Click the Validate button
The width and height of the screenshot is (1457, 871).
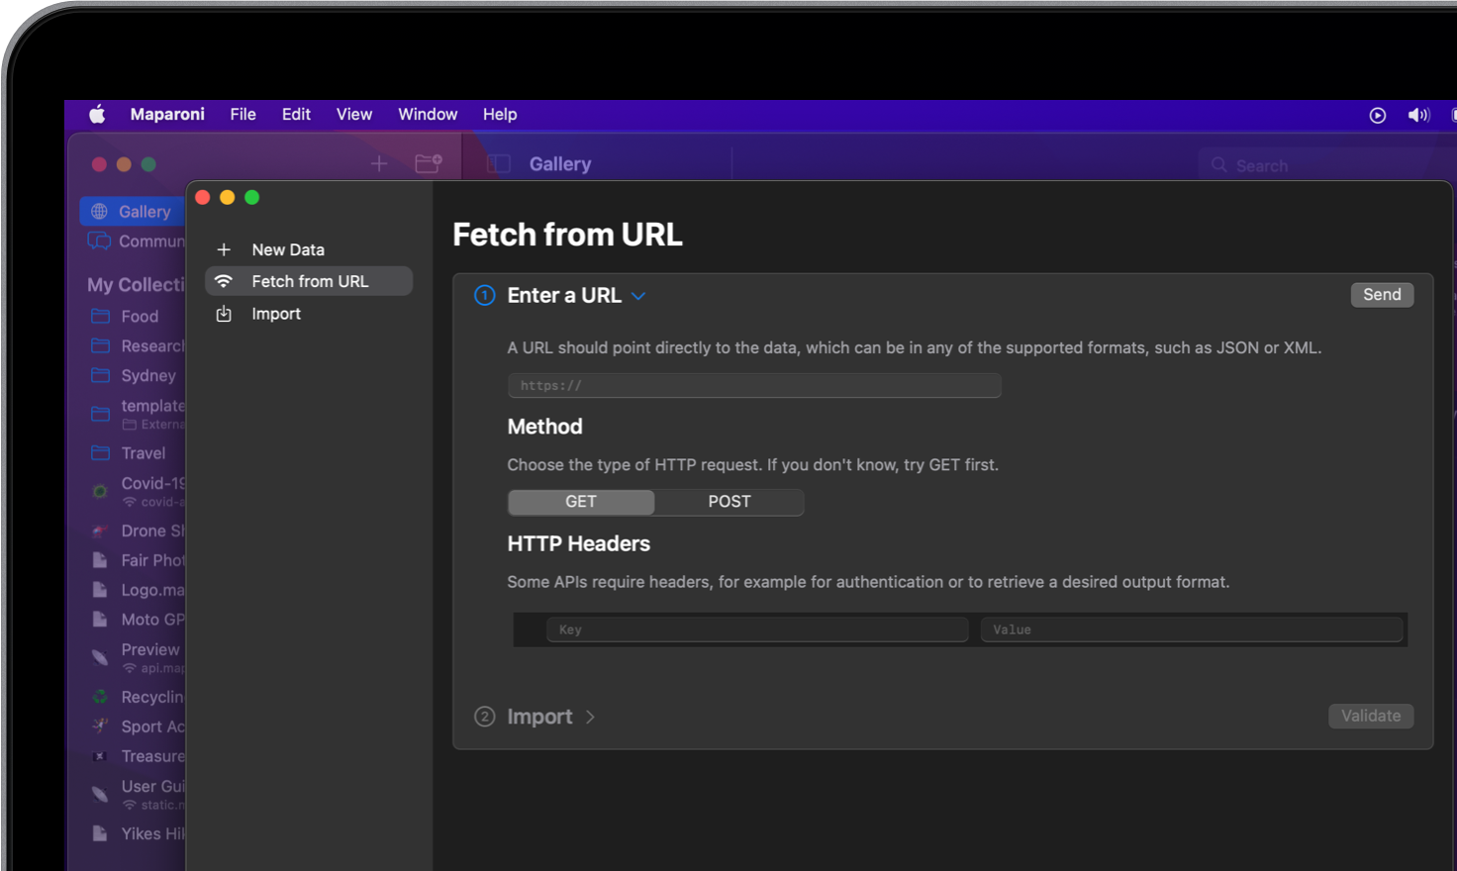click(1371, 716)
